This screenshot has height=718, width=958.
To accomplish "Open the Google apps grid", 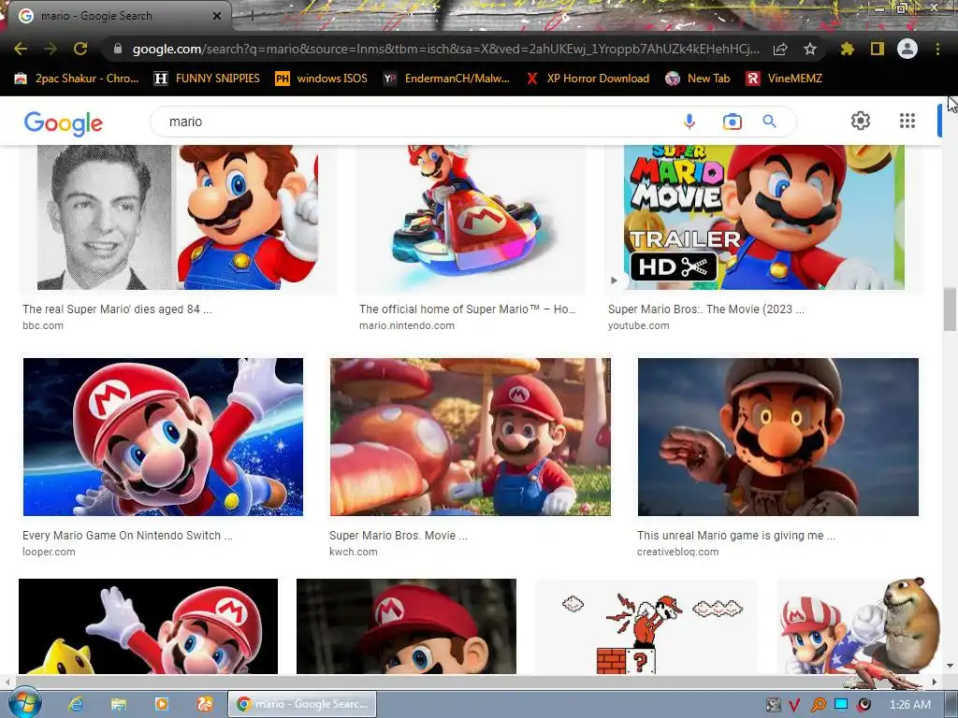I will click(907, 121).
